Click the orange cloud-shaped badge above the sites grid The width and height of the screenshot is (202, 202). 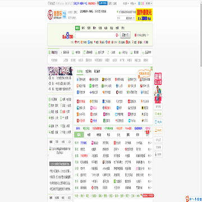(x=144, y=74)
